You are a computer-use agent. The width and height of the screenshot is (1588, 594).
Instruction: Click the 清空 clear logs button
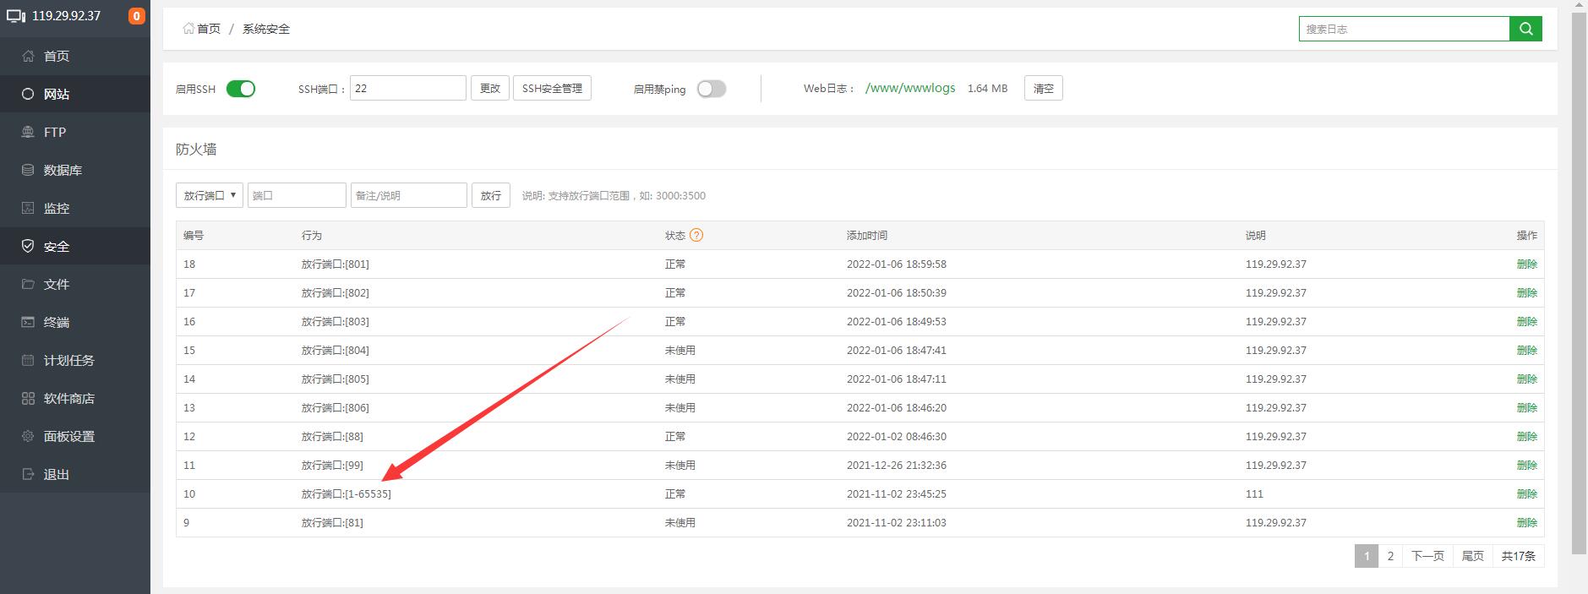[x=1043, y=88]
